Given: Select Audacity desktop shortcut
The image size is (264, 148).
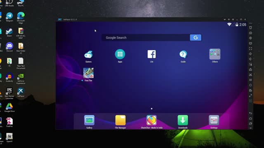Looking at the screenshot, I should tap(9, 77).
